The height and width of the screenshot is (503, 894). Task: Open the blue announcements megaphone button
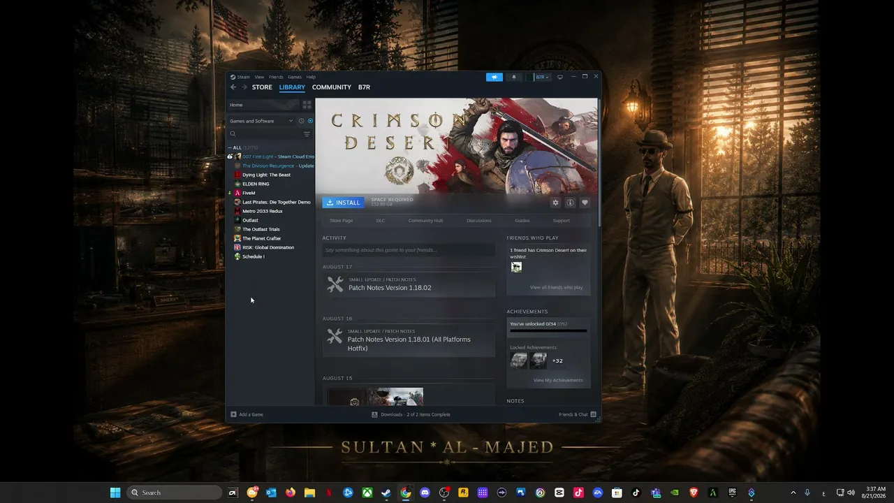(494, 77)
